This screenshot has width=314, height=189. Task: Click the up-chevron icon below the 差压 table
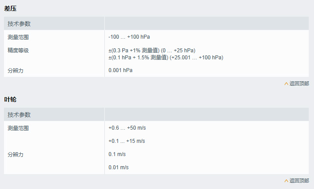tap(286, 84)
